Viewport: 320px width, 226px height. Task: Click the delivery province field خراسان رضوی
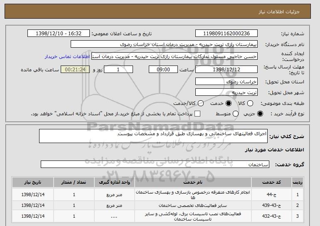coord(226,81)
